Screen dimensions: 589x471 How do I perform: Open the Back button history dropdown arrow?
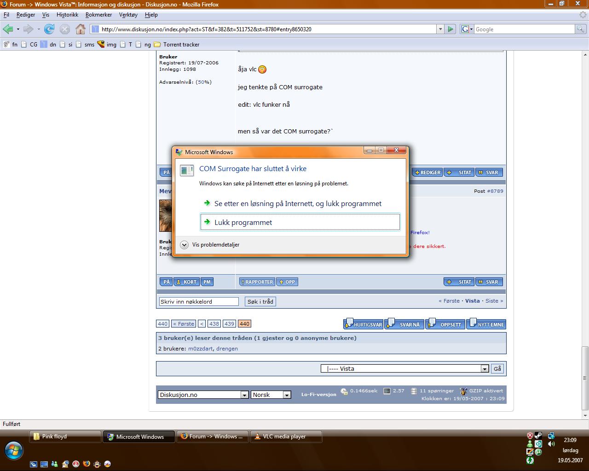tap(18, 29)
